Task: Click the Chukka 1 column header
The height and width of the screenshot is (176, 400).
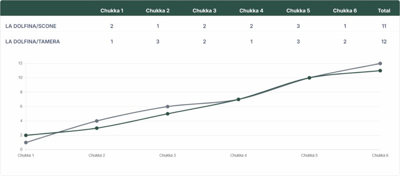Action: tap(112, 11)
